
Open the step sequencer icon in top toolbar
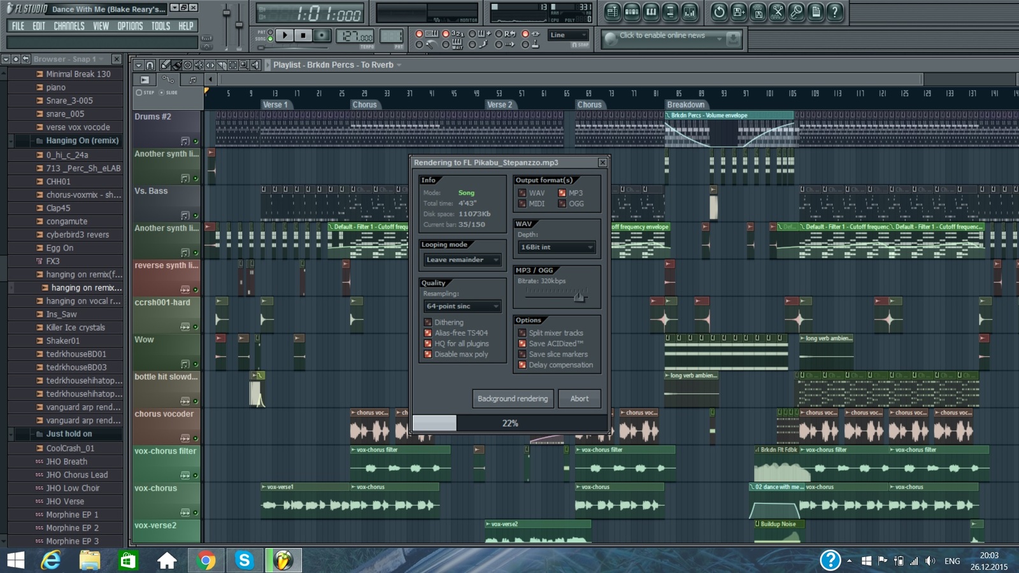632,12
